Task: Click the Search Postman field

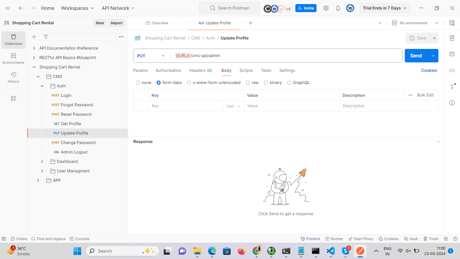Action: [x=230, y=8]
